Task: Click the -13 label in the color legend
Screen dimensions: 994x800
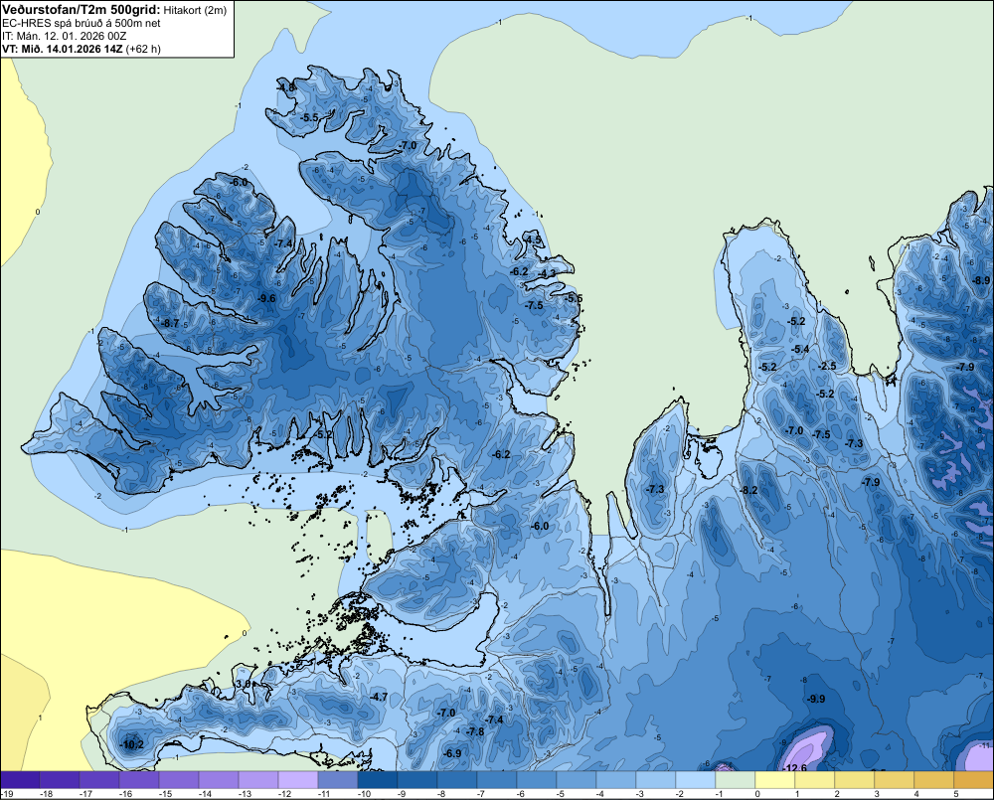Action: coord(245,794)
